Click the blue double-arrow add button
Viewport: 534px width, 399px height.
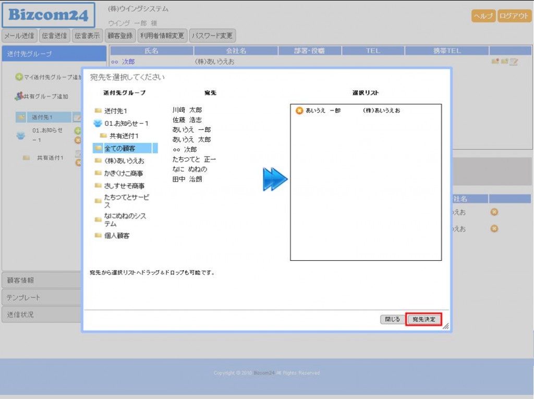(x=275, y=179)
